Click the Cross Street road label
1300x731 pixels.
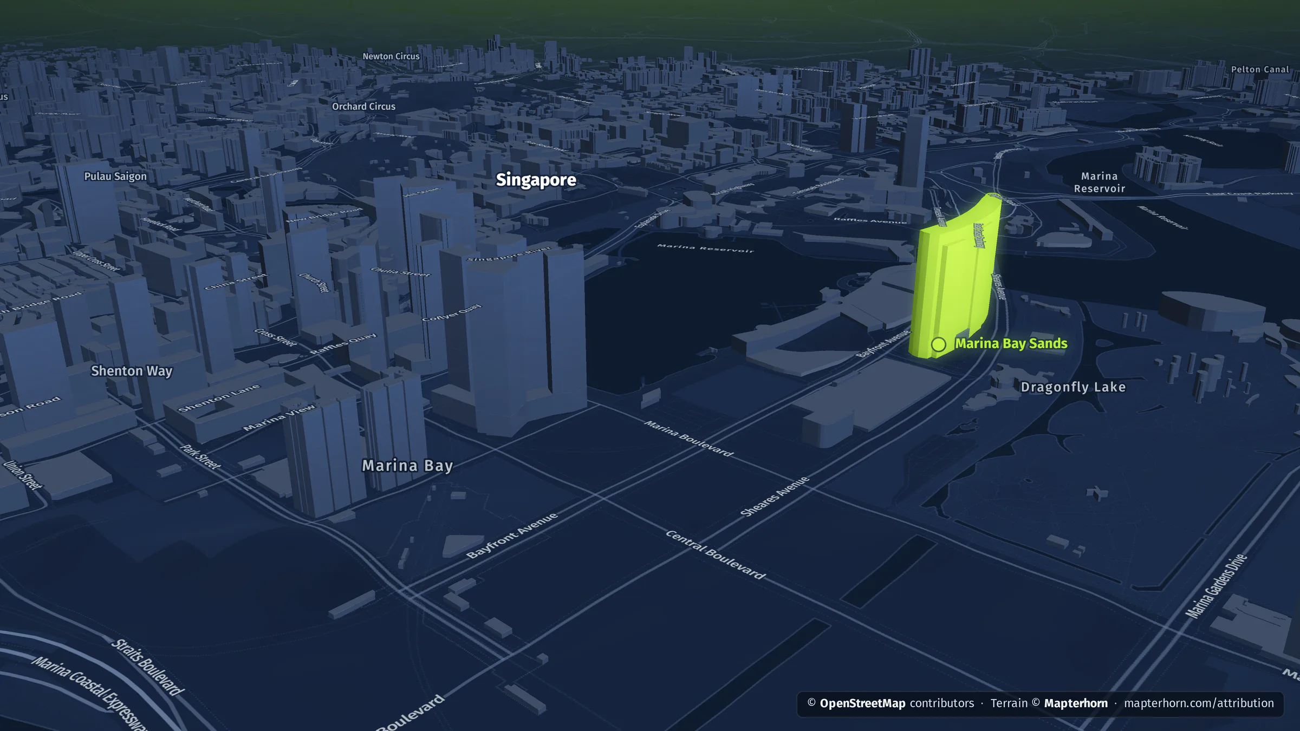(276, 338)
